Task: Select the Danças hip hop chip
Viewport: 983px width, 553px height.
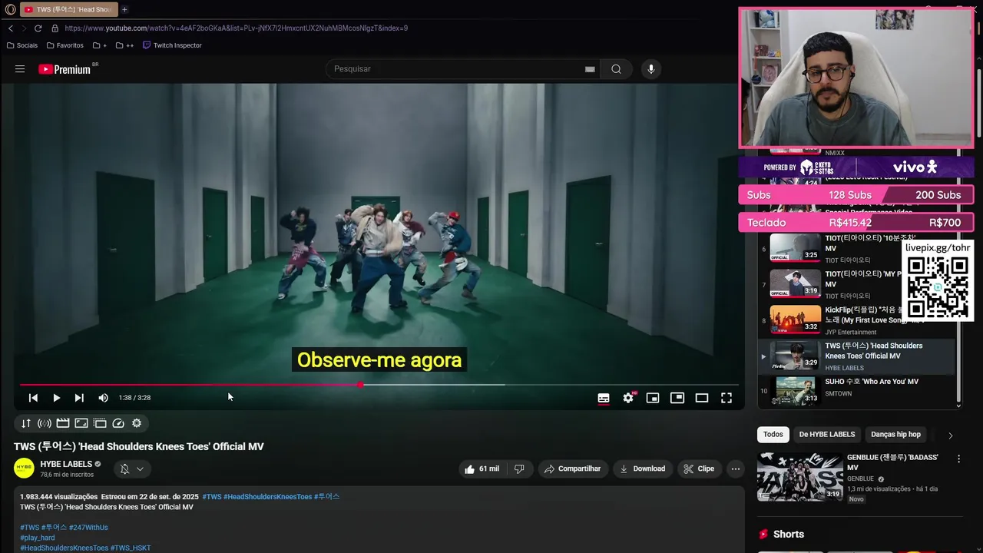Action: click(x=895, y=435)
